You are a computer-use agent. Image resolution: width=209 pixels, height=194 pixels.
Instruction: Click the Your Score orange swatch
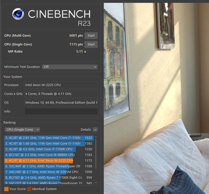pyautogui.click(x=6, y=189)
